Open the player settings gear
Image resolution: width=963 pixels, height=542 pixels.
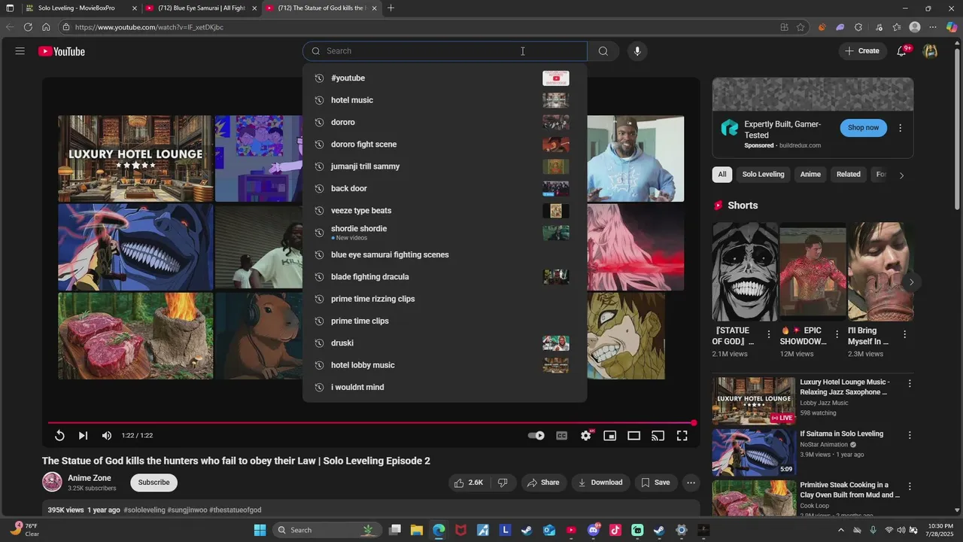(586, 435)
